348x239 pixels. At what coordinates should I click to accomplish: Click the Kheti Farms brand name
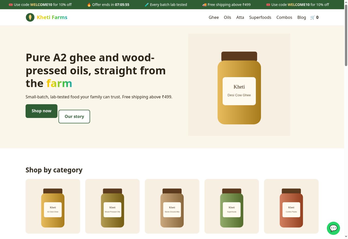52,17
